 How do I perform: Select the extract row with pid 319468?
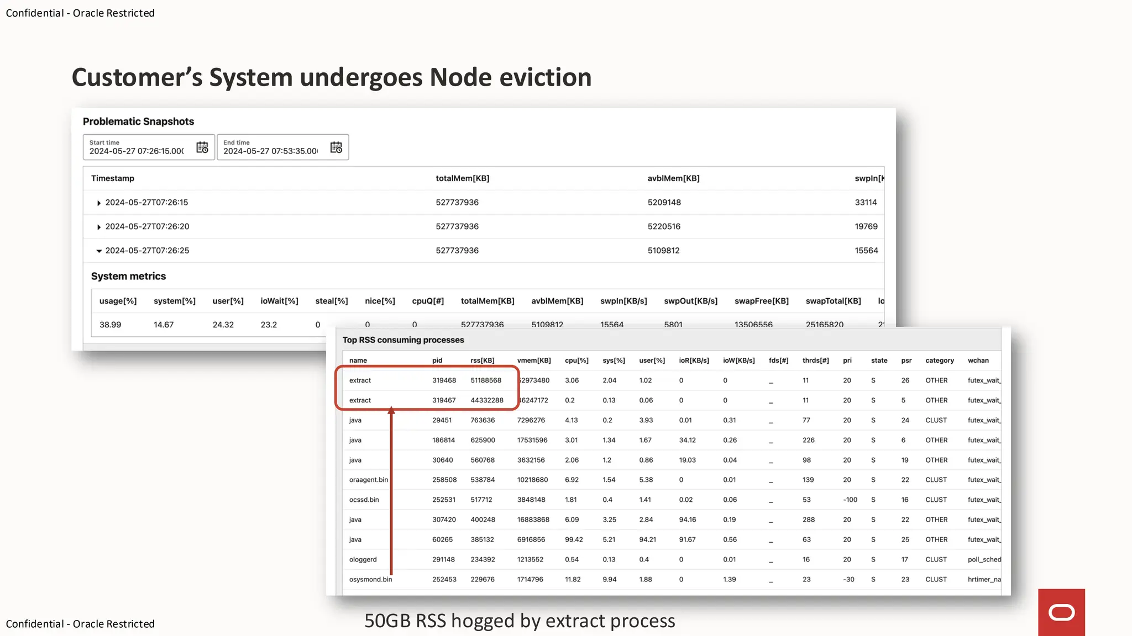coord(672,380)
